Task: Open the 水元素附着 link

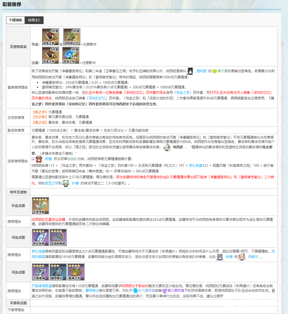Action: [x=146, y=290]
